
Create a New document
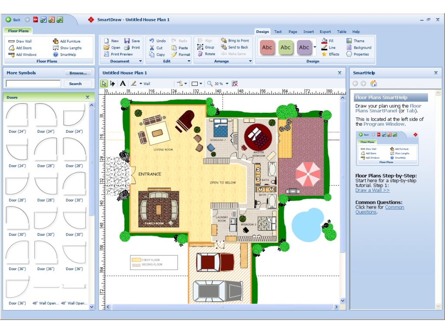112,41
